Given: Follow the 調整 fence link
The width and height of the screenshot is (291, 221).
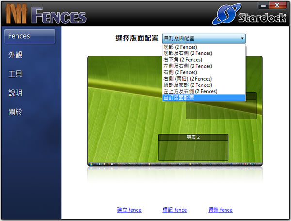Looking at the screenshot, I should tap(220, 210).
